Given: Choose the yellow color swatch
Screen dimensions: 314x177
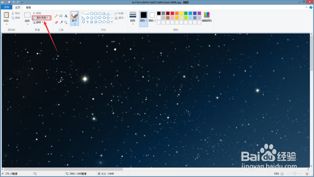Looking at the screenshot, I should pyautogui.click(x=181, y=13).
